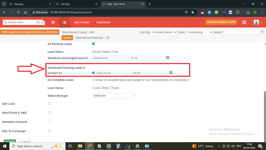Viewport: 266px width, 150px height.
Task: Click the apps grid icon in header
Action: [244, 22]
